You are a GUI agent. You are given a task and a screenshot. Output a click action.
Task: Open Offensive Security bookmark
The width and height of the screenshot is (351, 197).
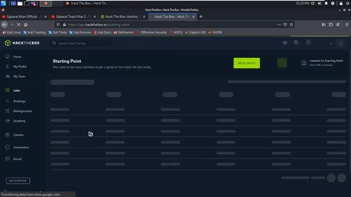point(151,32)
